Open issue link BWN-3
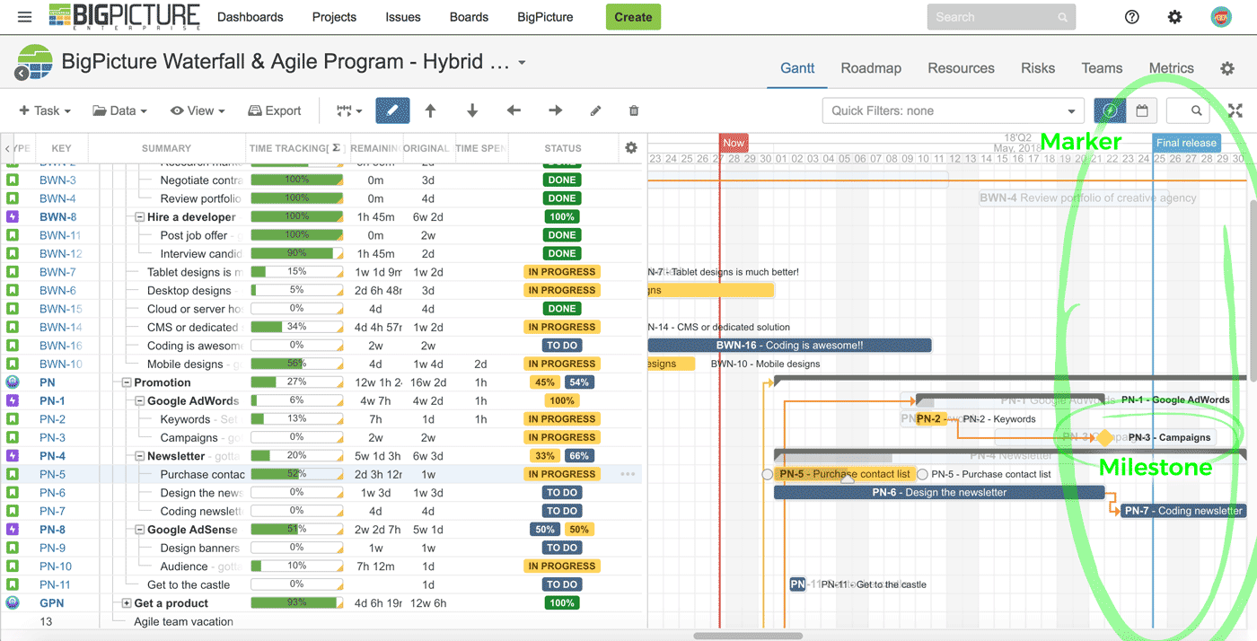The image size is (1257, 641). pos(57,180)
